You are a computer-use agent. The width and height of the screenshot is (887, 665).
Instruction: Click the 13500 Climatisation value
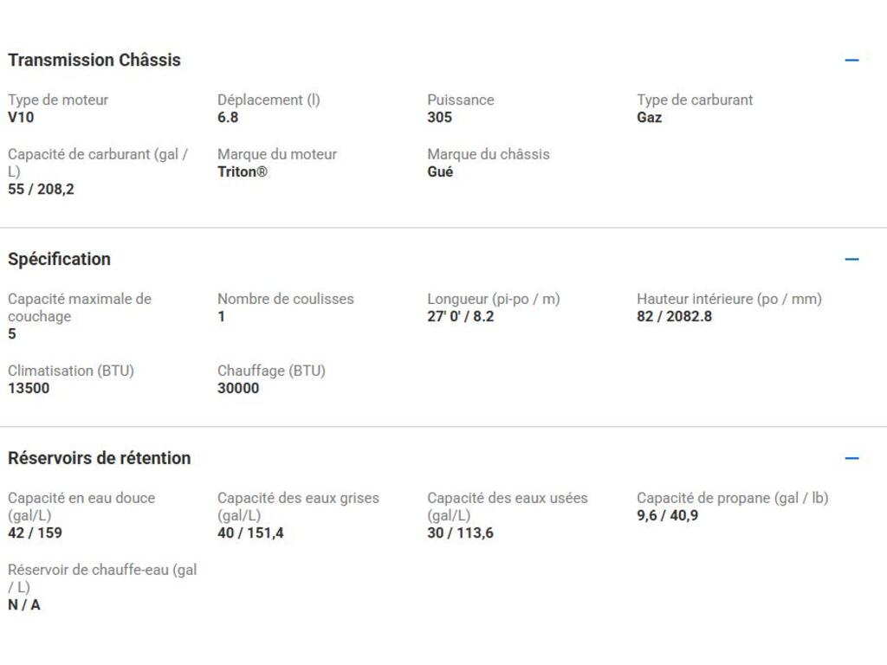pyautogui.click(x=29, y=389)
